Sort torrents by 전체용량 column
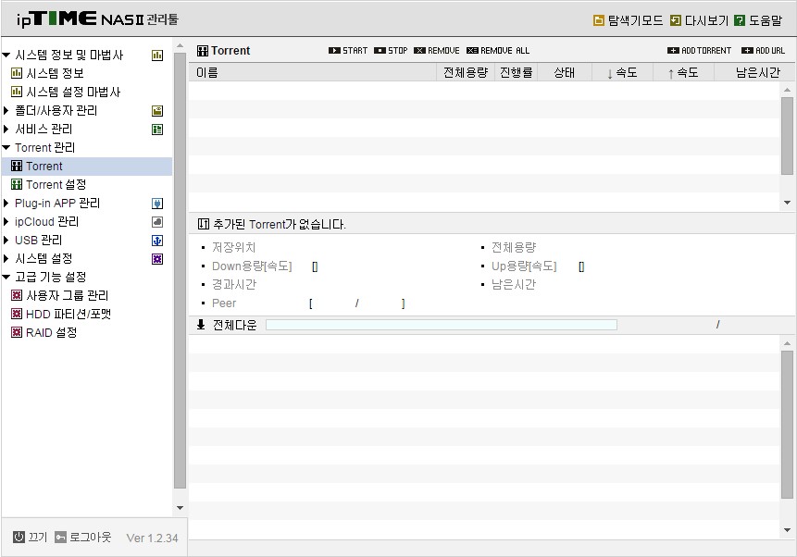The width and height of the screenshot is (797, 557). (x=465, y=73)
